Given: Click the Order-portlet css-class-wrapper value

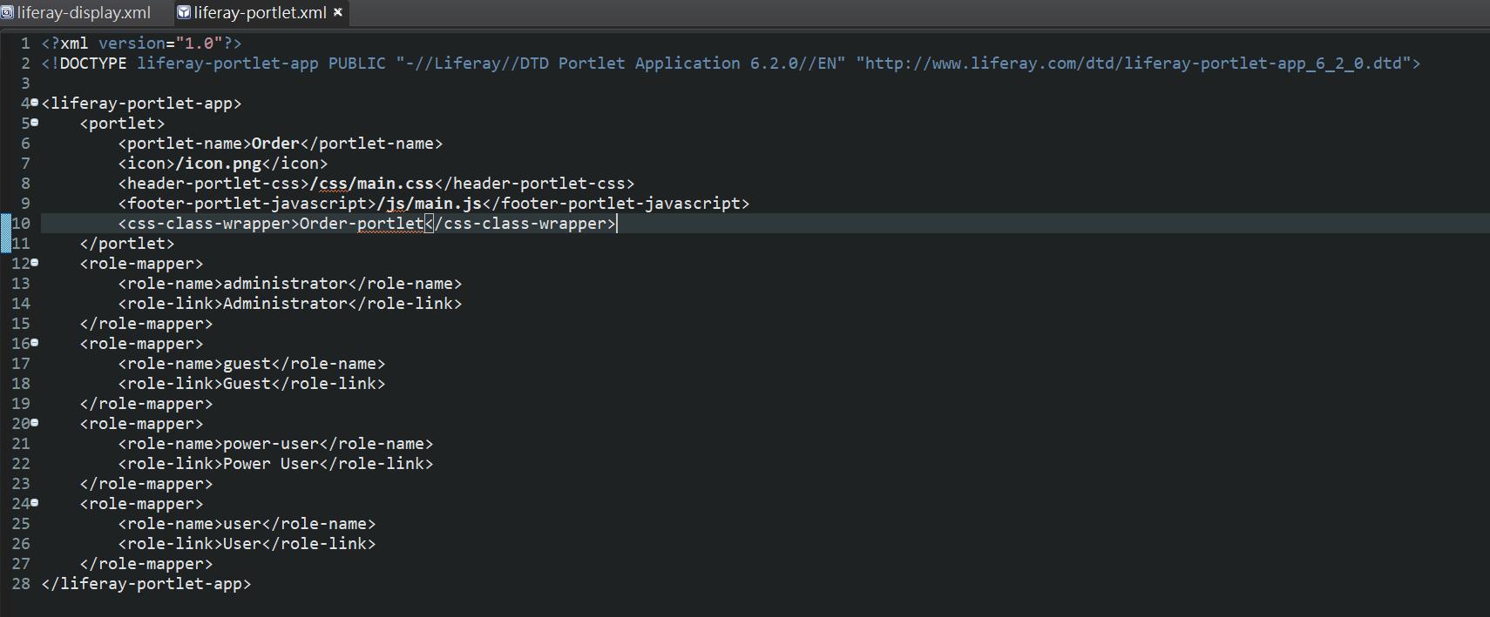Looking at the screenshot, I should 362,224.
